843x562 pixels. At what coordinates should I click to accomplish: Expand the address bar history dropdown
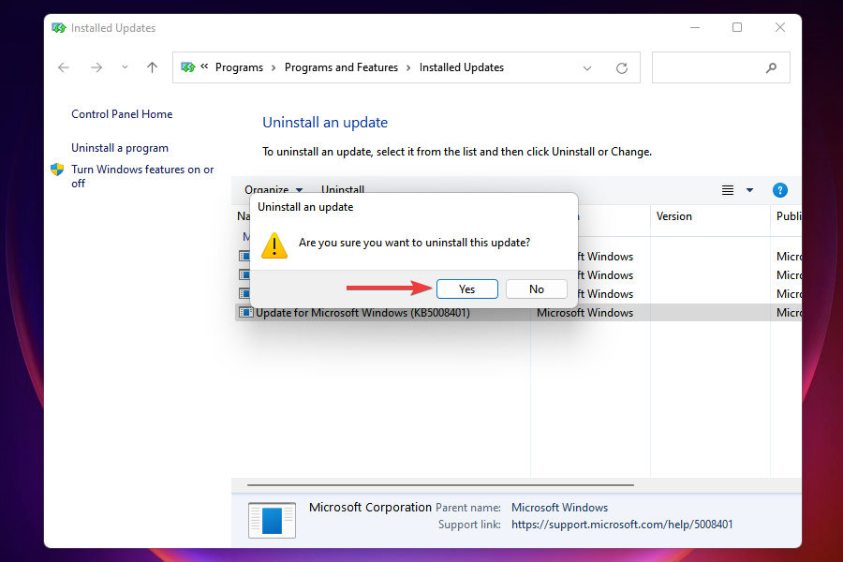pyautogui.click(x=587, y=67)
